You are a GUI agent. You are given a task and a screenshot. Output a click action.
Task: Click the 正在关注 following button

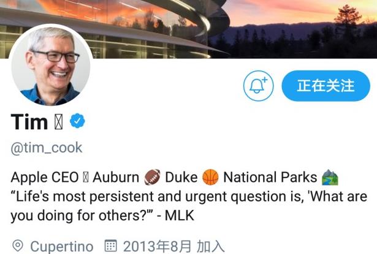[326, 86]
